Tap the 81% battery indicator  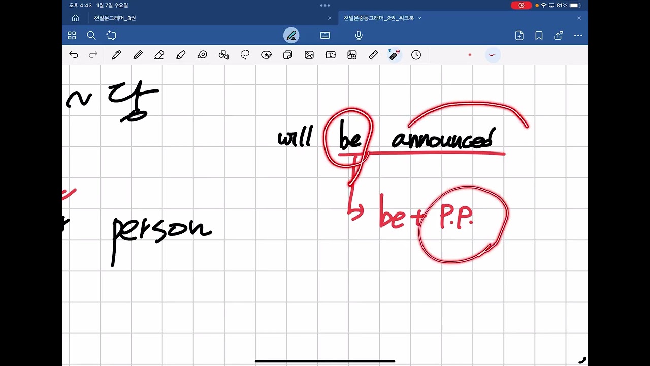pyautogui.click(x=569, y=5)
